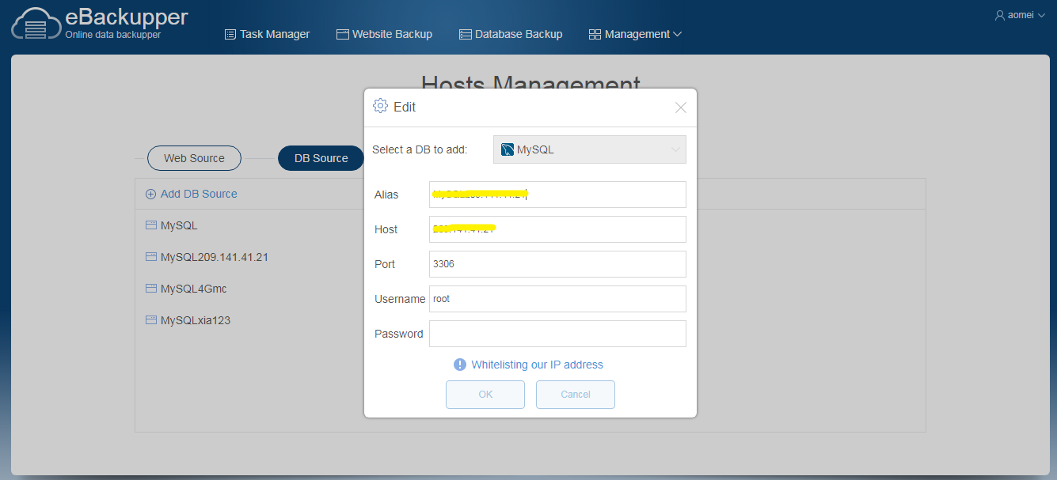Click the Management grid icon
The image size is (1057, 480).
pyautogui.click(x=595, y=35)
